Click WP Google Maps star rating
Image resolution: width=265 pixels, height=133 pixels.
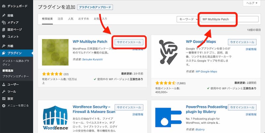click(166, 83)
